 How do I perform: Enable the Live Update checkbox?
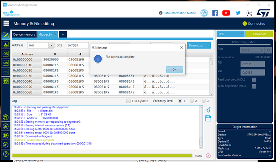[x=128, y=101]
